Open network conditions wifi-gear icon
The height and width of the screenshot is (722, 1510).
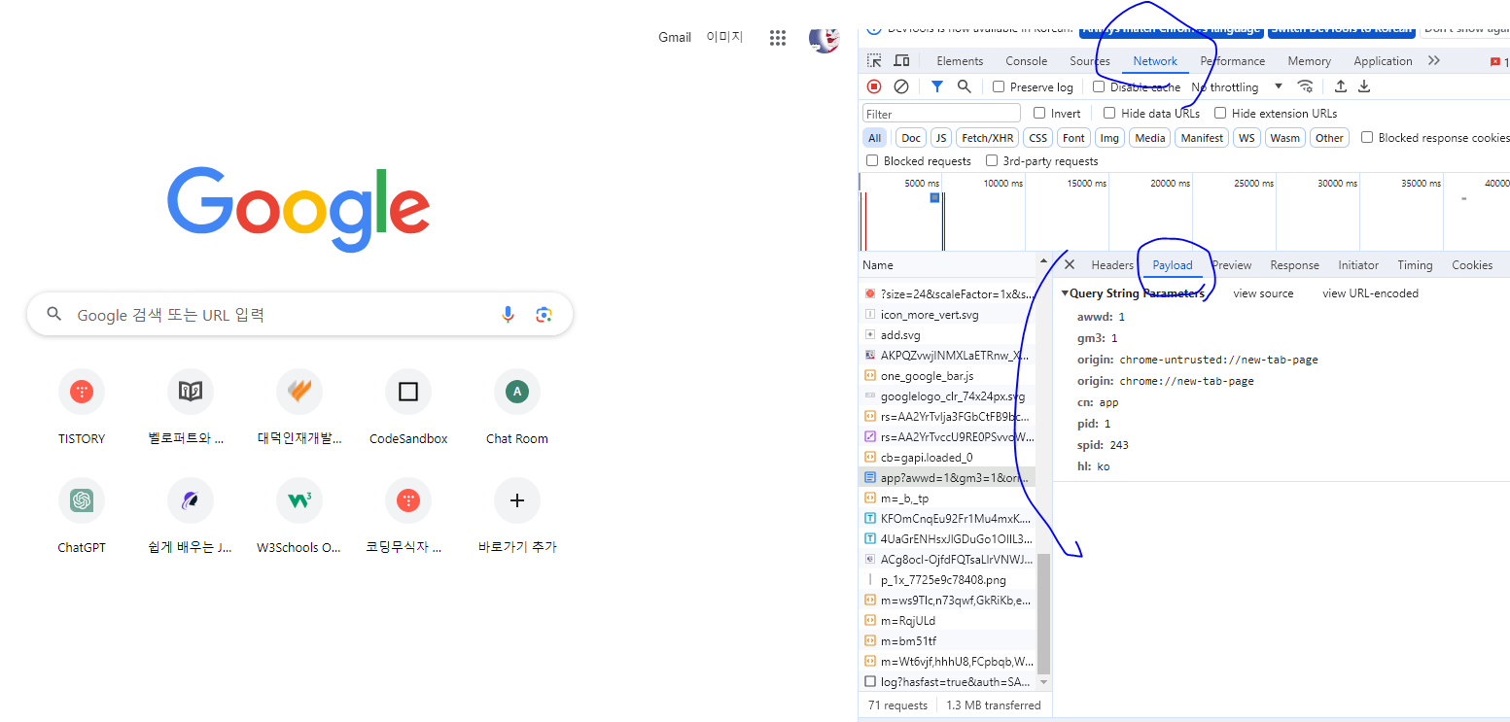point(1306,86)
